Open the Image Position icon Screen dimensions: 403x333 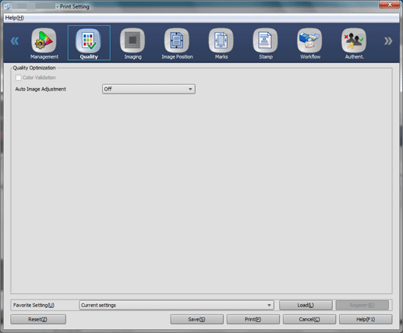[177, 41]
